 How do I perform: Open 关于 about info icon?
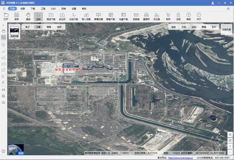[199, 16]
